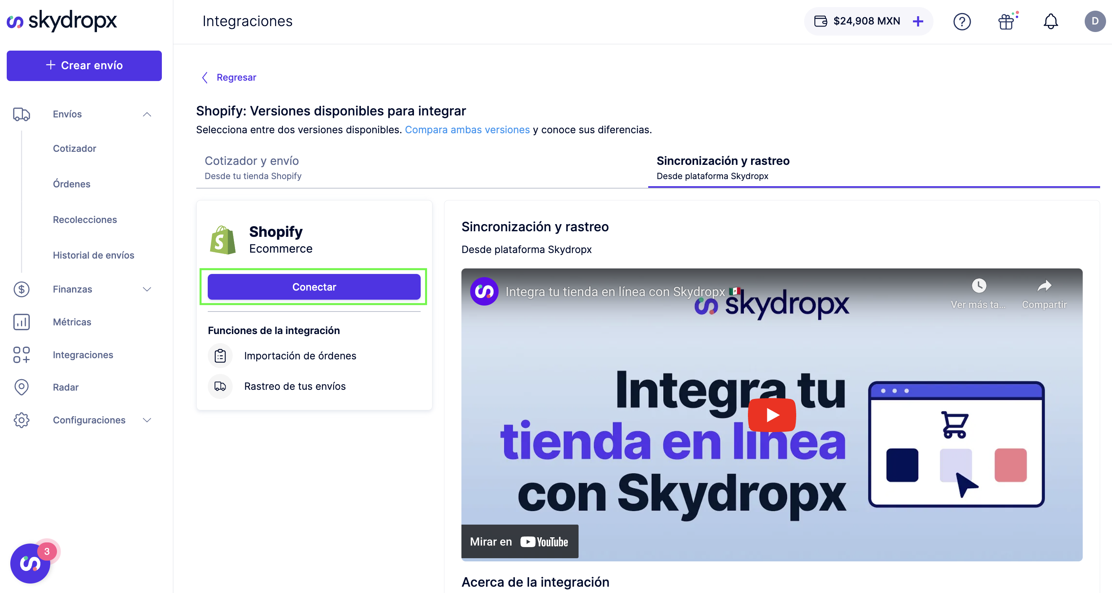The width and height of the screenshot is (1112, 593).
Task: Click the video Compartir share icon
Action: [x=1044, y=286]
